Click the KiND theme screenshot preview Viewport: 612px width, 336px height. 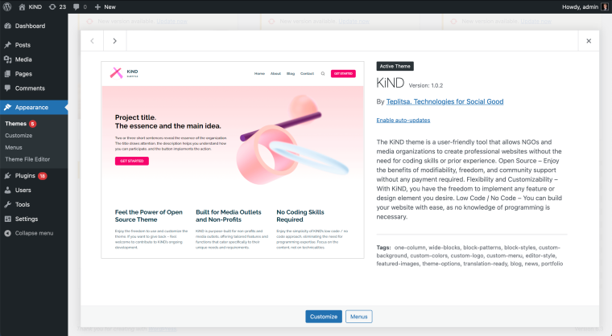(x=232, y=159)
